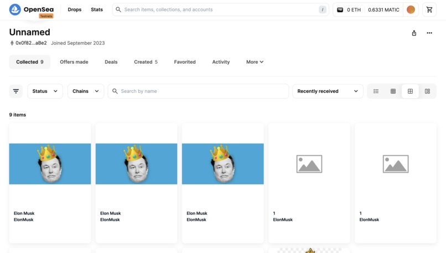Open the wallet balance icon
The height and width of the screenshot is (253, 446).
tap(340, 9)
